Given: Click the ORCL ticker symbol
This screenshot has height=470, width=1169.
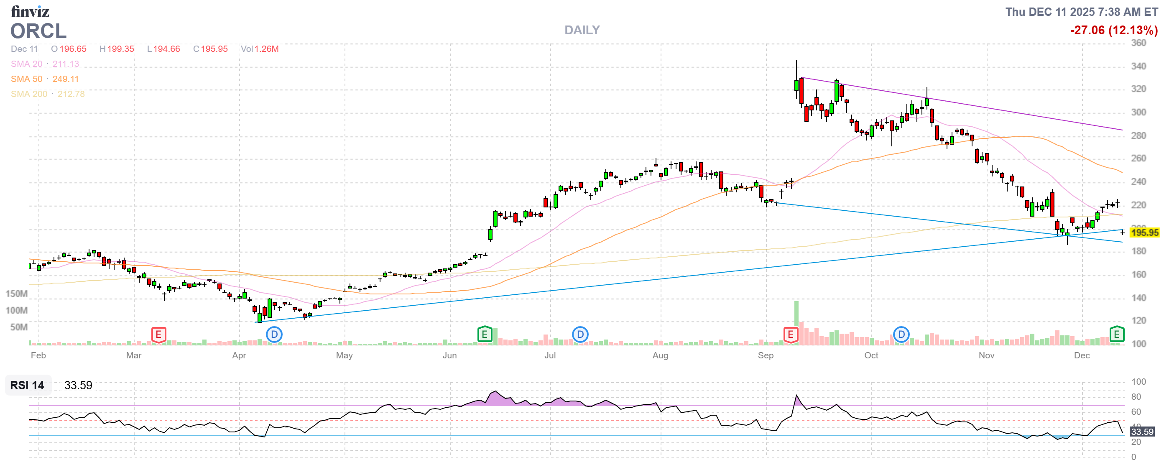Looking at the screenshot, I should point(38,31).
